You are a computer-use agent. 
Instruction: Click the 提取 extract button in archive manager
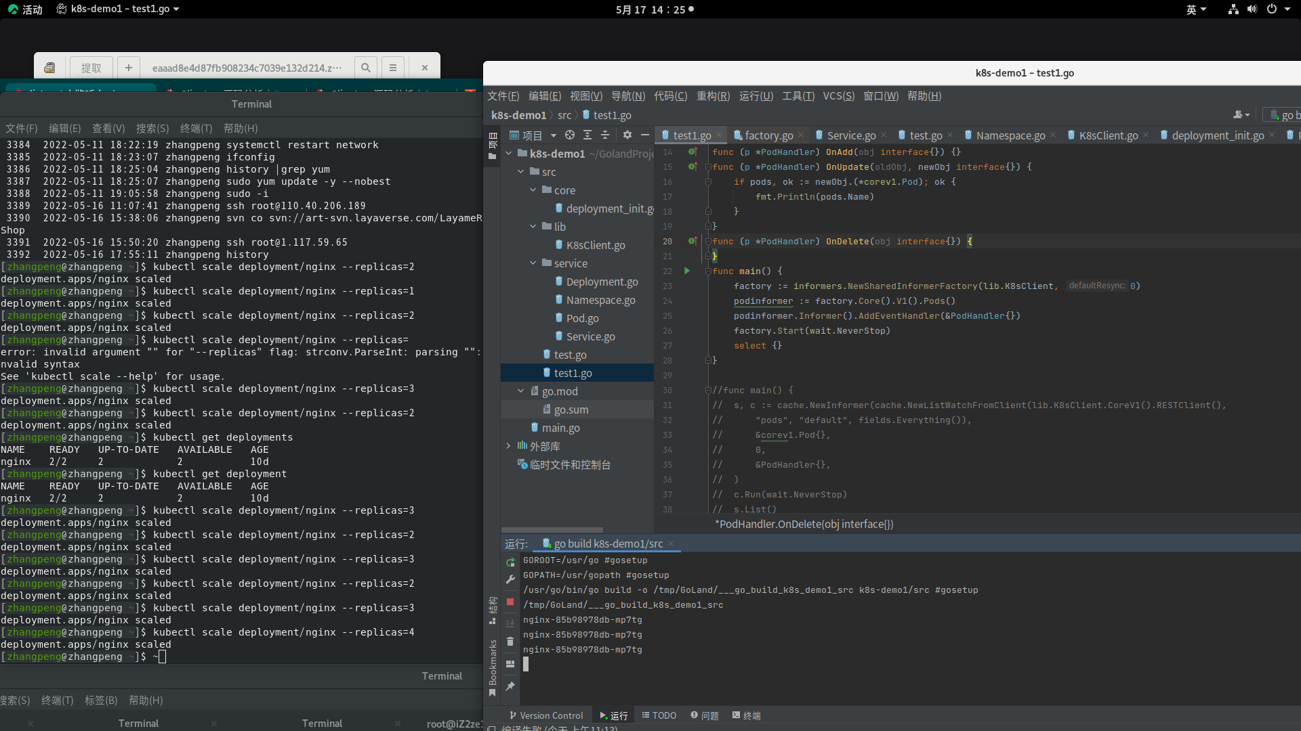click(91, 68)
